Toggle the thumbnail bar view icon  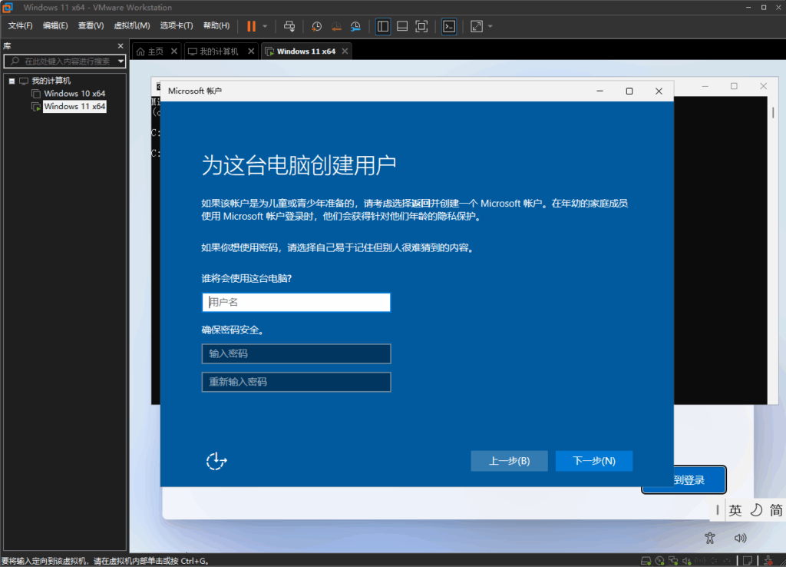click(402, 26)
